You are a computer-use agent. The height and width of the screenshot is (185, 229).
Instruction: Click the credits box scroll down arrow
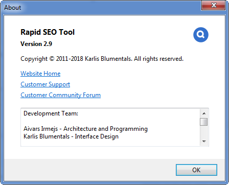[x=204, y=142]
